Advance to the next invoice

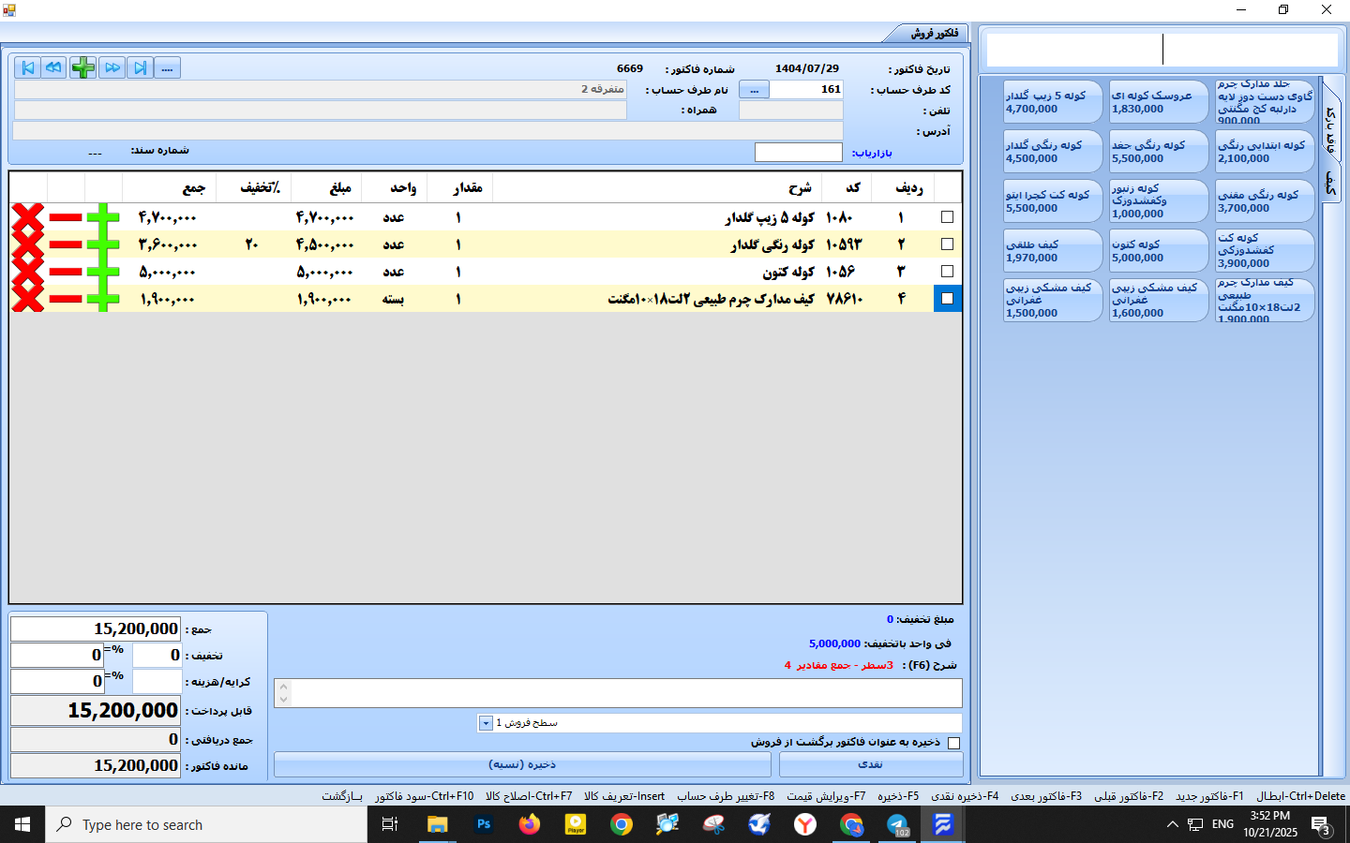(112, 67)
